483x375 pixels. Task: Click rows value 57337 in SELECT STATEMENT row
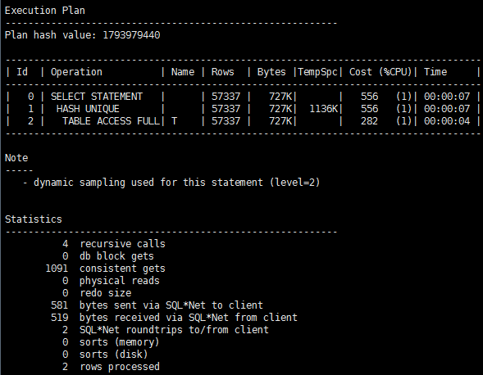coord(226,97)
